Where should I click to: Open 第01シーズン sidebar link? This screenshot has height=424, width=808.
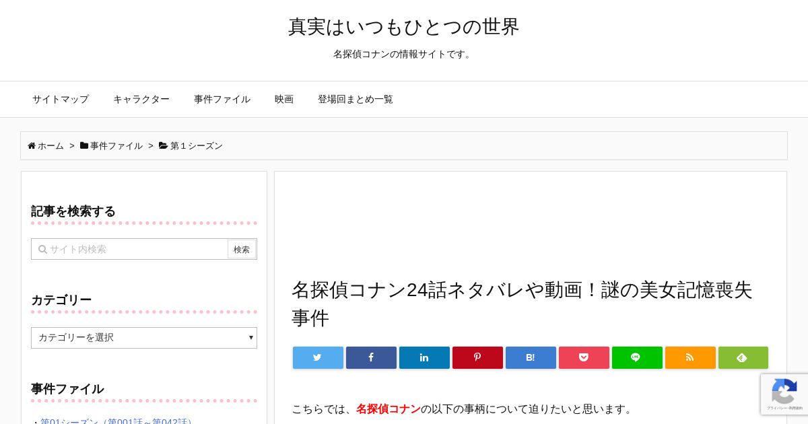click(x=118, y=421)
